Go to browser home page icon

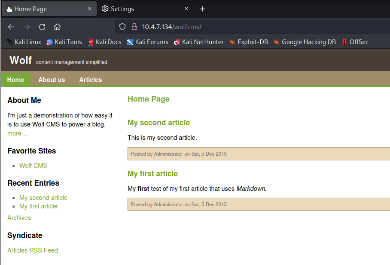pos(58,27)
